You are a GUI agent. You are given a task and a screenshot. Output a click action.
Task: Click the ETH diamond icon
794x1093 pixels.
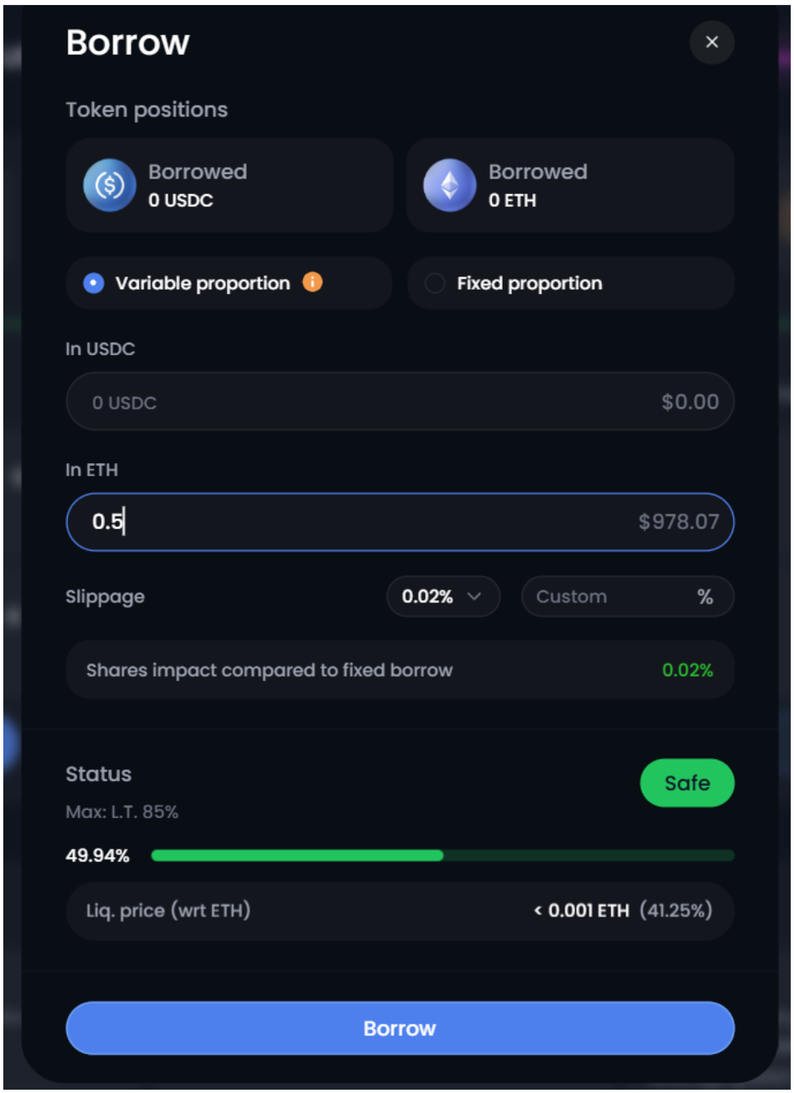point(450,186)
